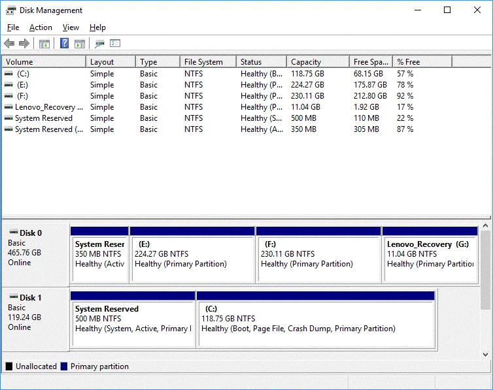Click drive icon beside (F:) in volume list

tap(8, 96)
